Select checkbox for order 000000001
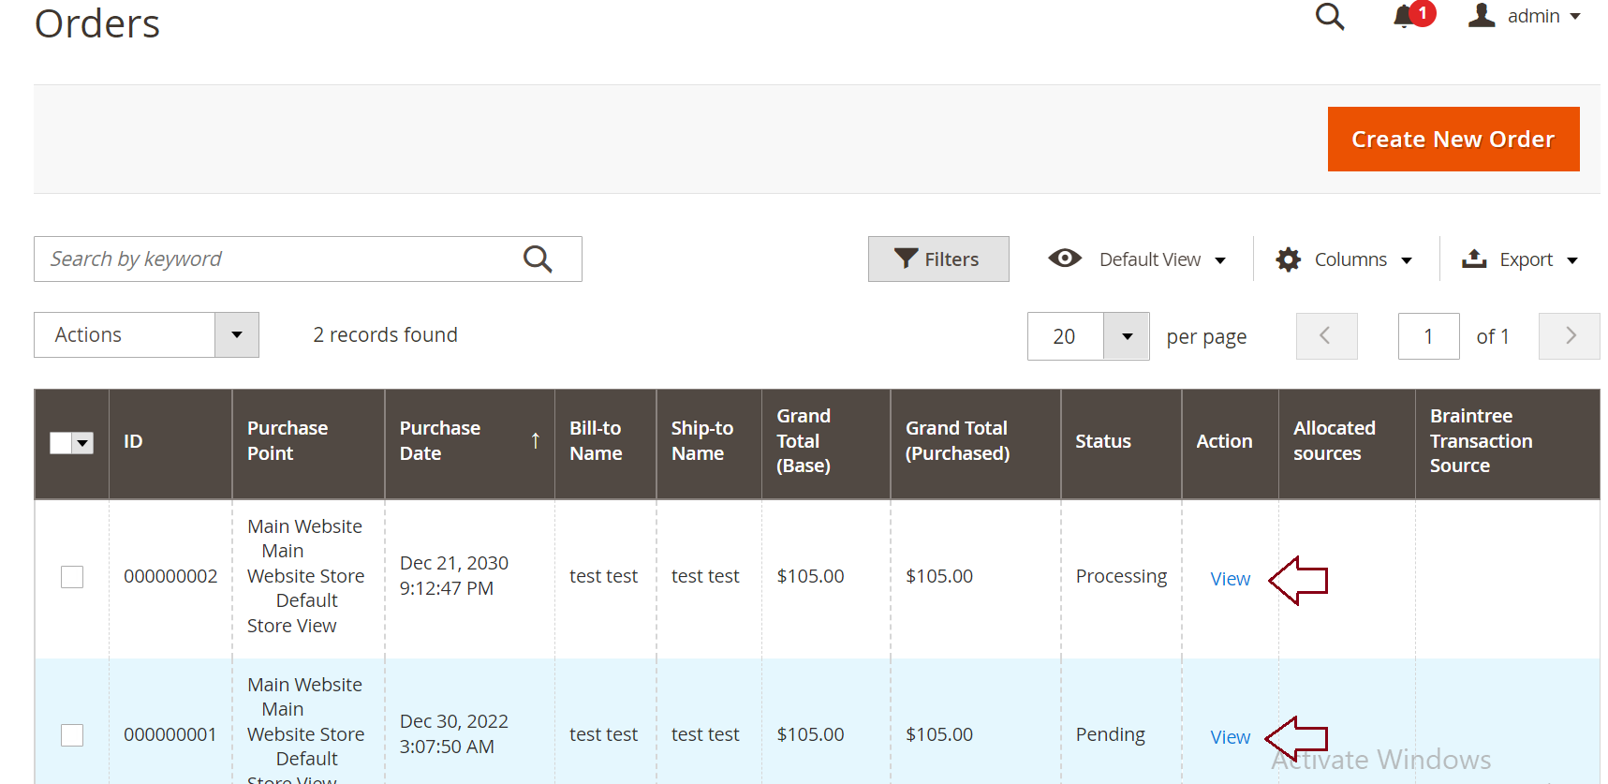This screenshot has width=1608, height=784. coord(72,735)
